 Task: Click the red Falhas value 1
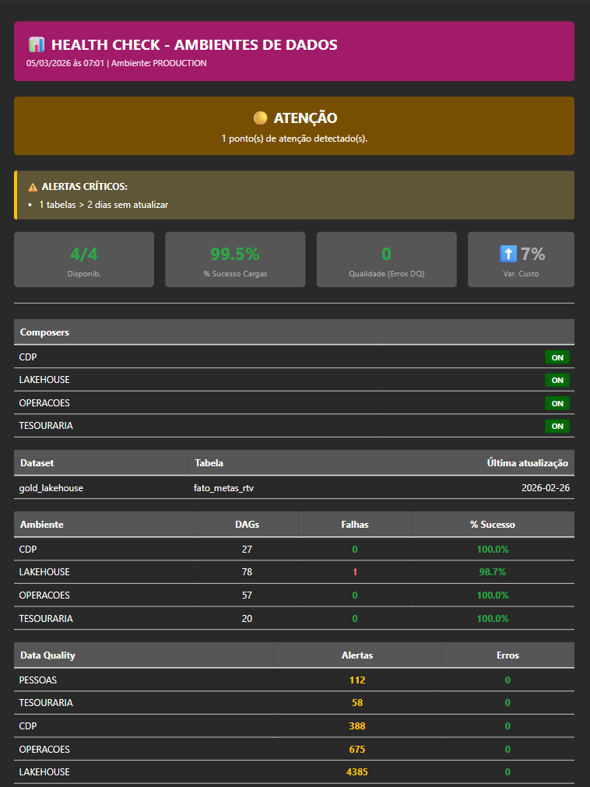(355, 572)
